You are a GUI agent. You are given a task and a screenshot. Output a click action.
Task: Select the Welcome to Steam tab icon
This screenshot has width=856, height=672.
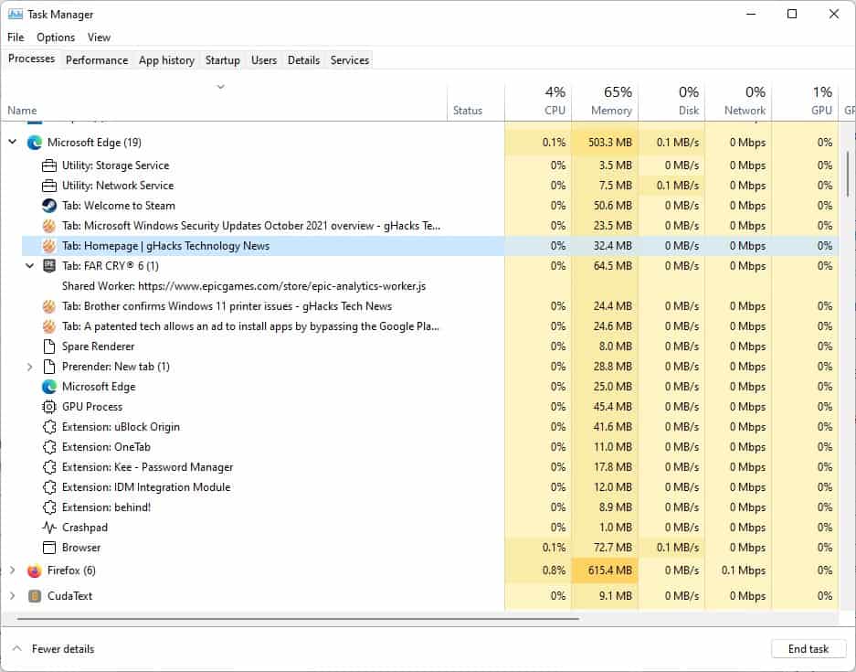pos(50,206)
